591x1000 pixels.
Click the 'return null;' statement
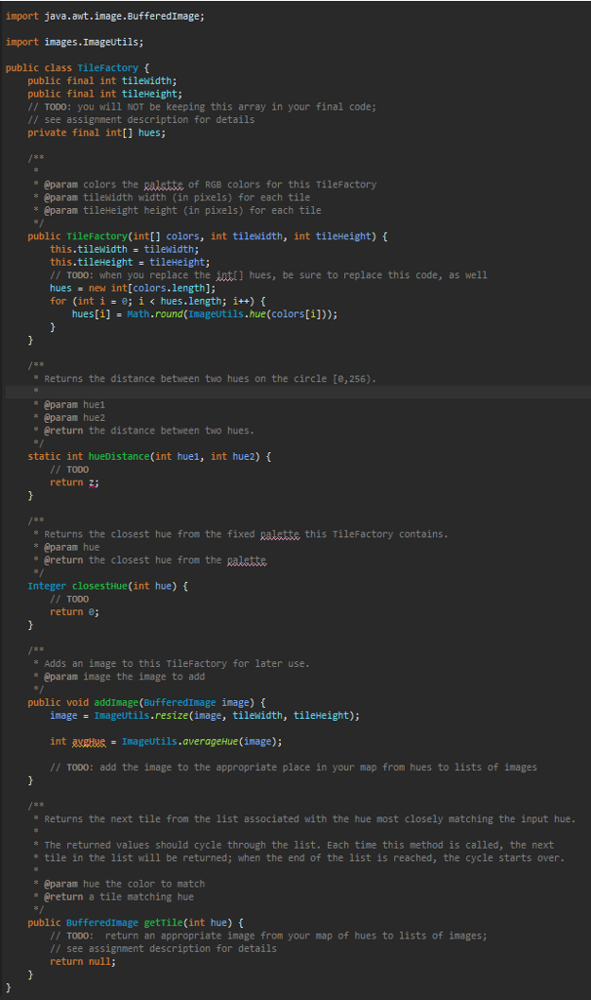pyautogui.click(x=83, y=962)
